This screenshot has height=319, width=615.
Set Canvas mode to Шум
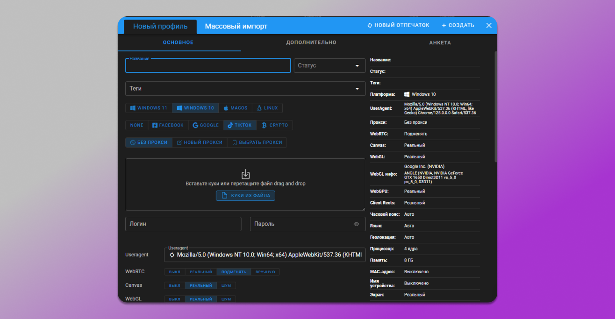[226, 285]
